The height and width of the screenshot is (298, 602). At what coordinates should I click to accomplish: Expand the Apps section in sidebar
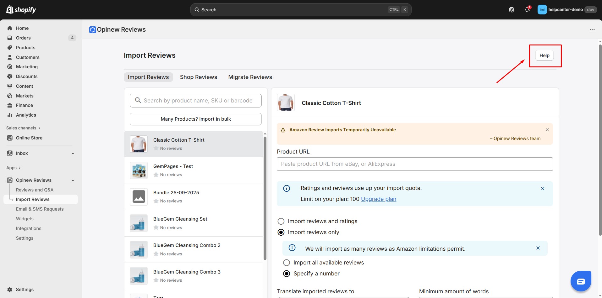coord(14,168)
